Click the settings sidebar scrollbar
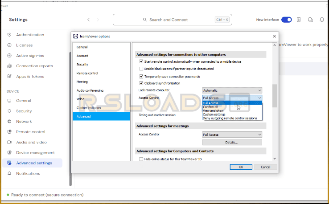Viewport: 329px width, 204px height. 70,119
